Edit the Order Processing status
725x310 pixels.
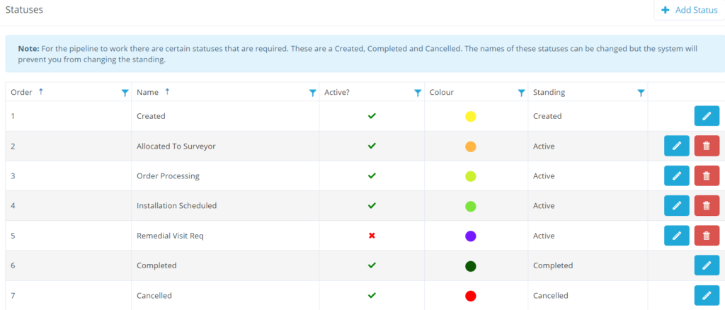pos(676,176)
